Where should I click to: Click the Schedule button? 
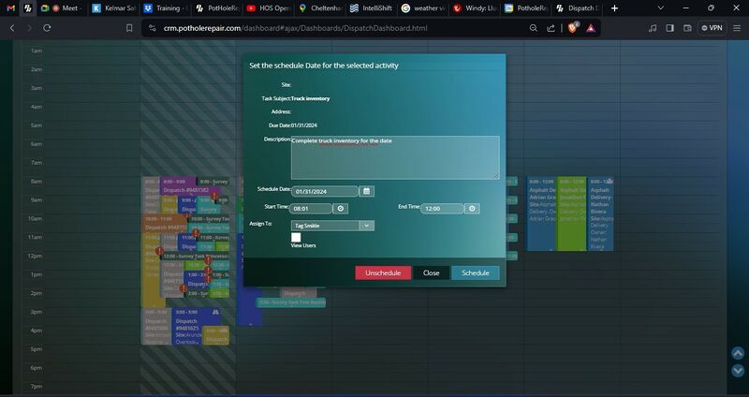point(476,272)
